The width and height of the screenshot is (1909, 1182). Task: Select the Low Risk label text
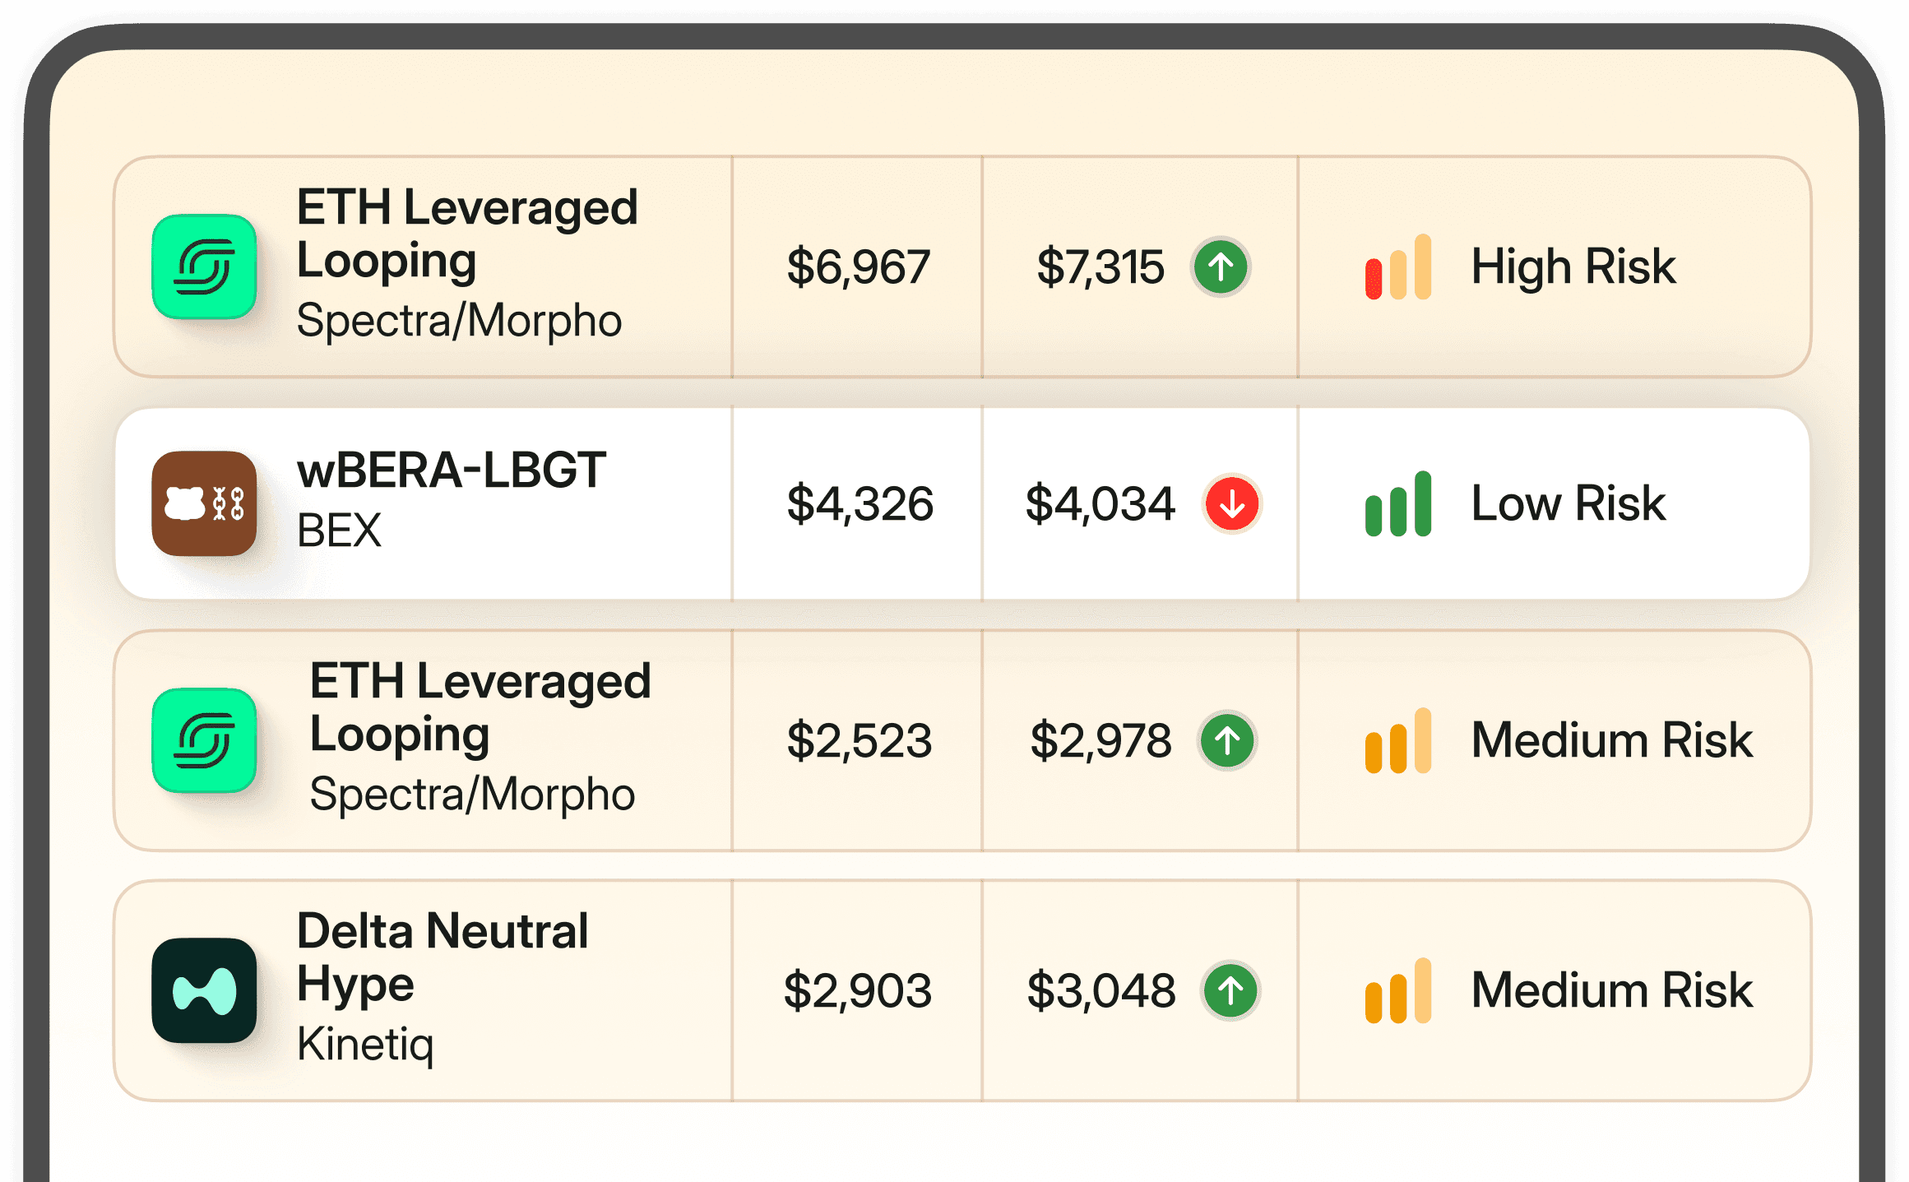point(1567,505)
